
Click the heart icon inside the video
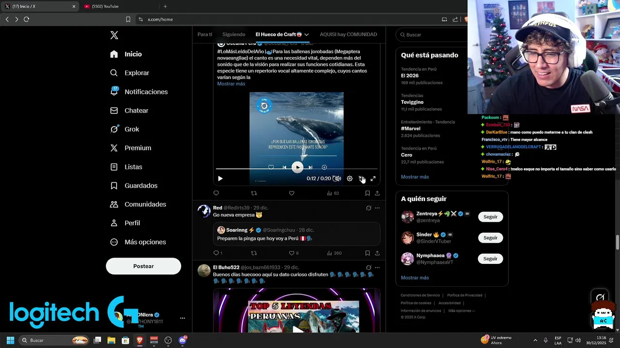(x=271, y=167)
